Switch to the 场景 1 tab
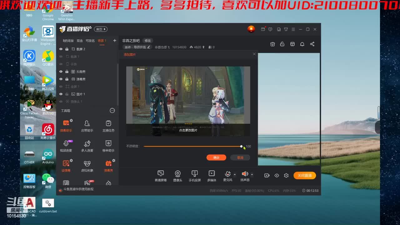The width and height of the screenshot is (400, 225). (x=102, y=41)
